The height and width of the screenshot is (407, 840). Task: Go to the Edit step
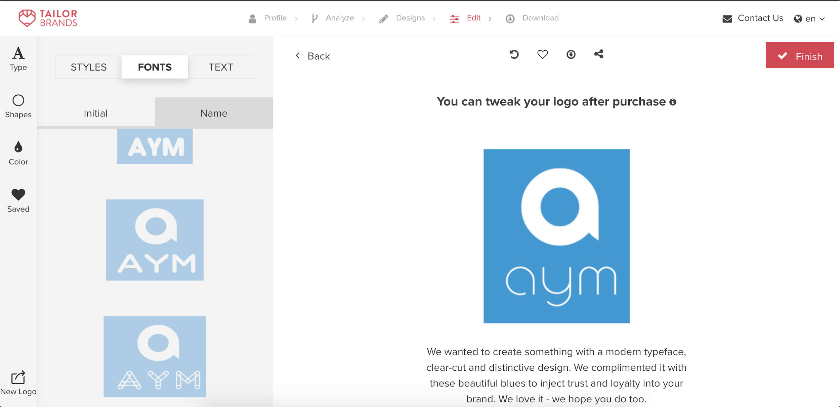coord(474,18)
